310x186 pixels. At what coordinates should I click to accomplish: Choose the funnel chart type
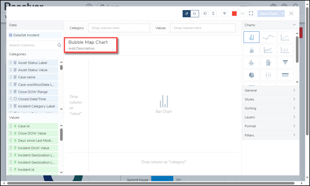(285, 62)
